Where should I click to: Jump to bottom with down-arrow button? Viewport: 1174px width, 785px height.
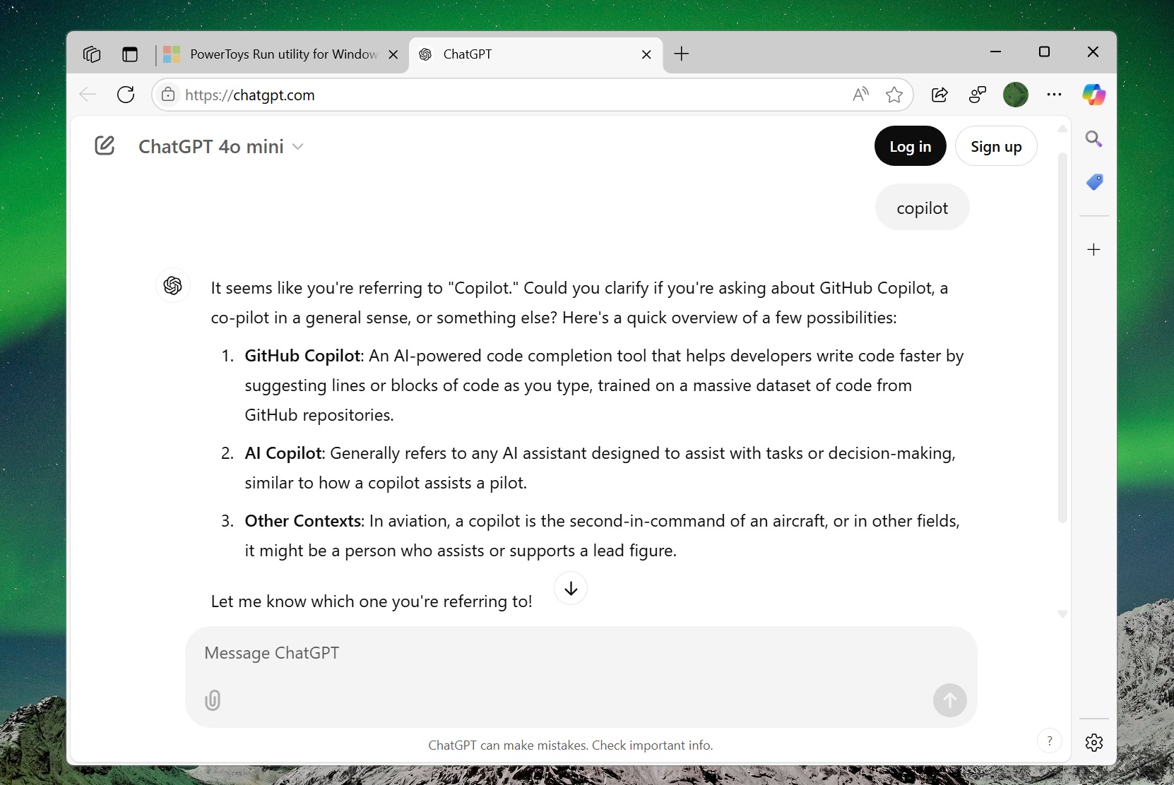(571, 588)
